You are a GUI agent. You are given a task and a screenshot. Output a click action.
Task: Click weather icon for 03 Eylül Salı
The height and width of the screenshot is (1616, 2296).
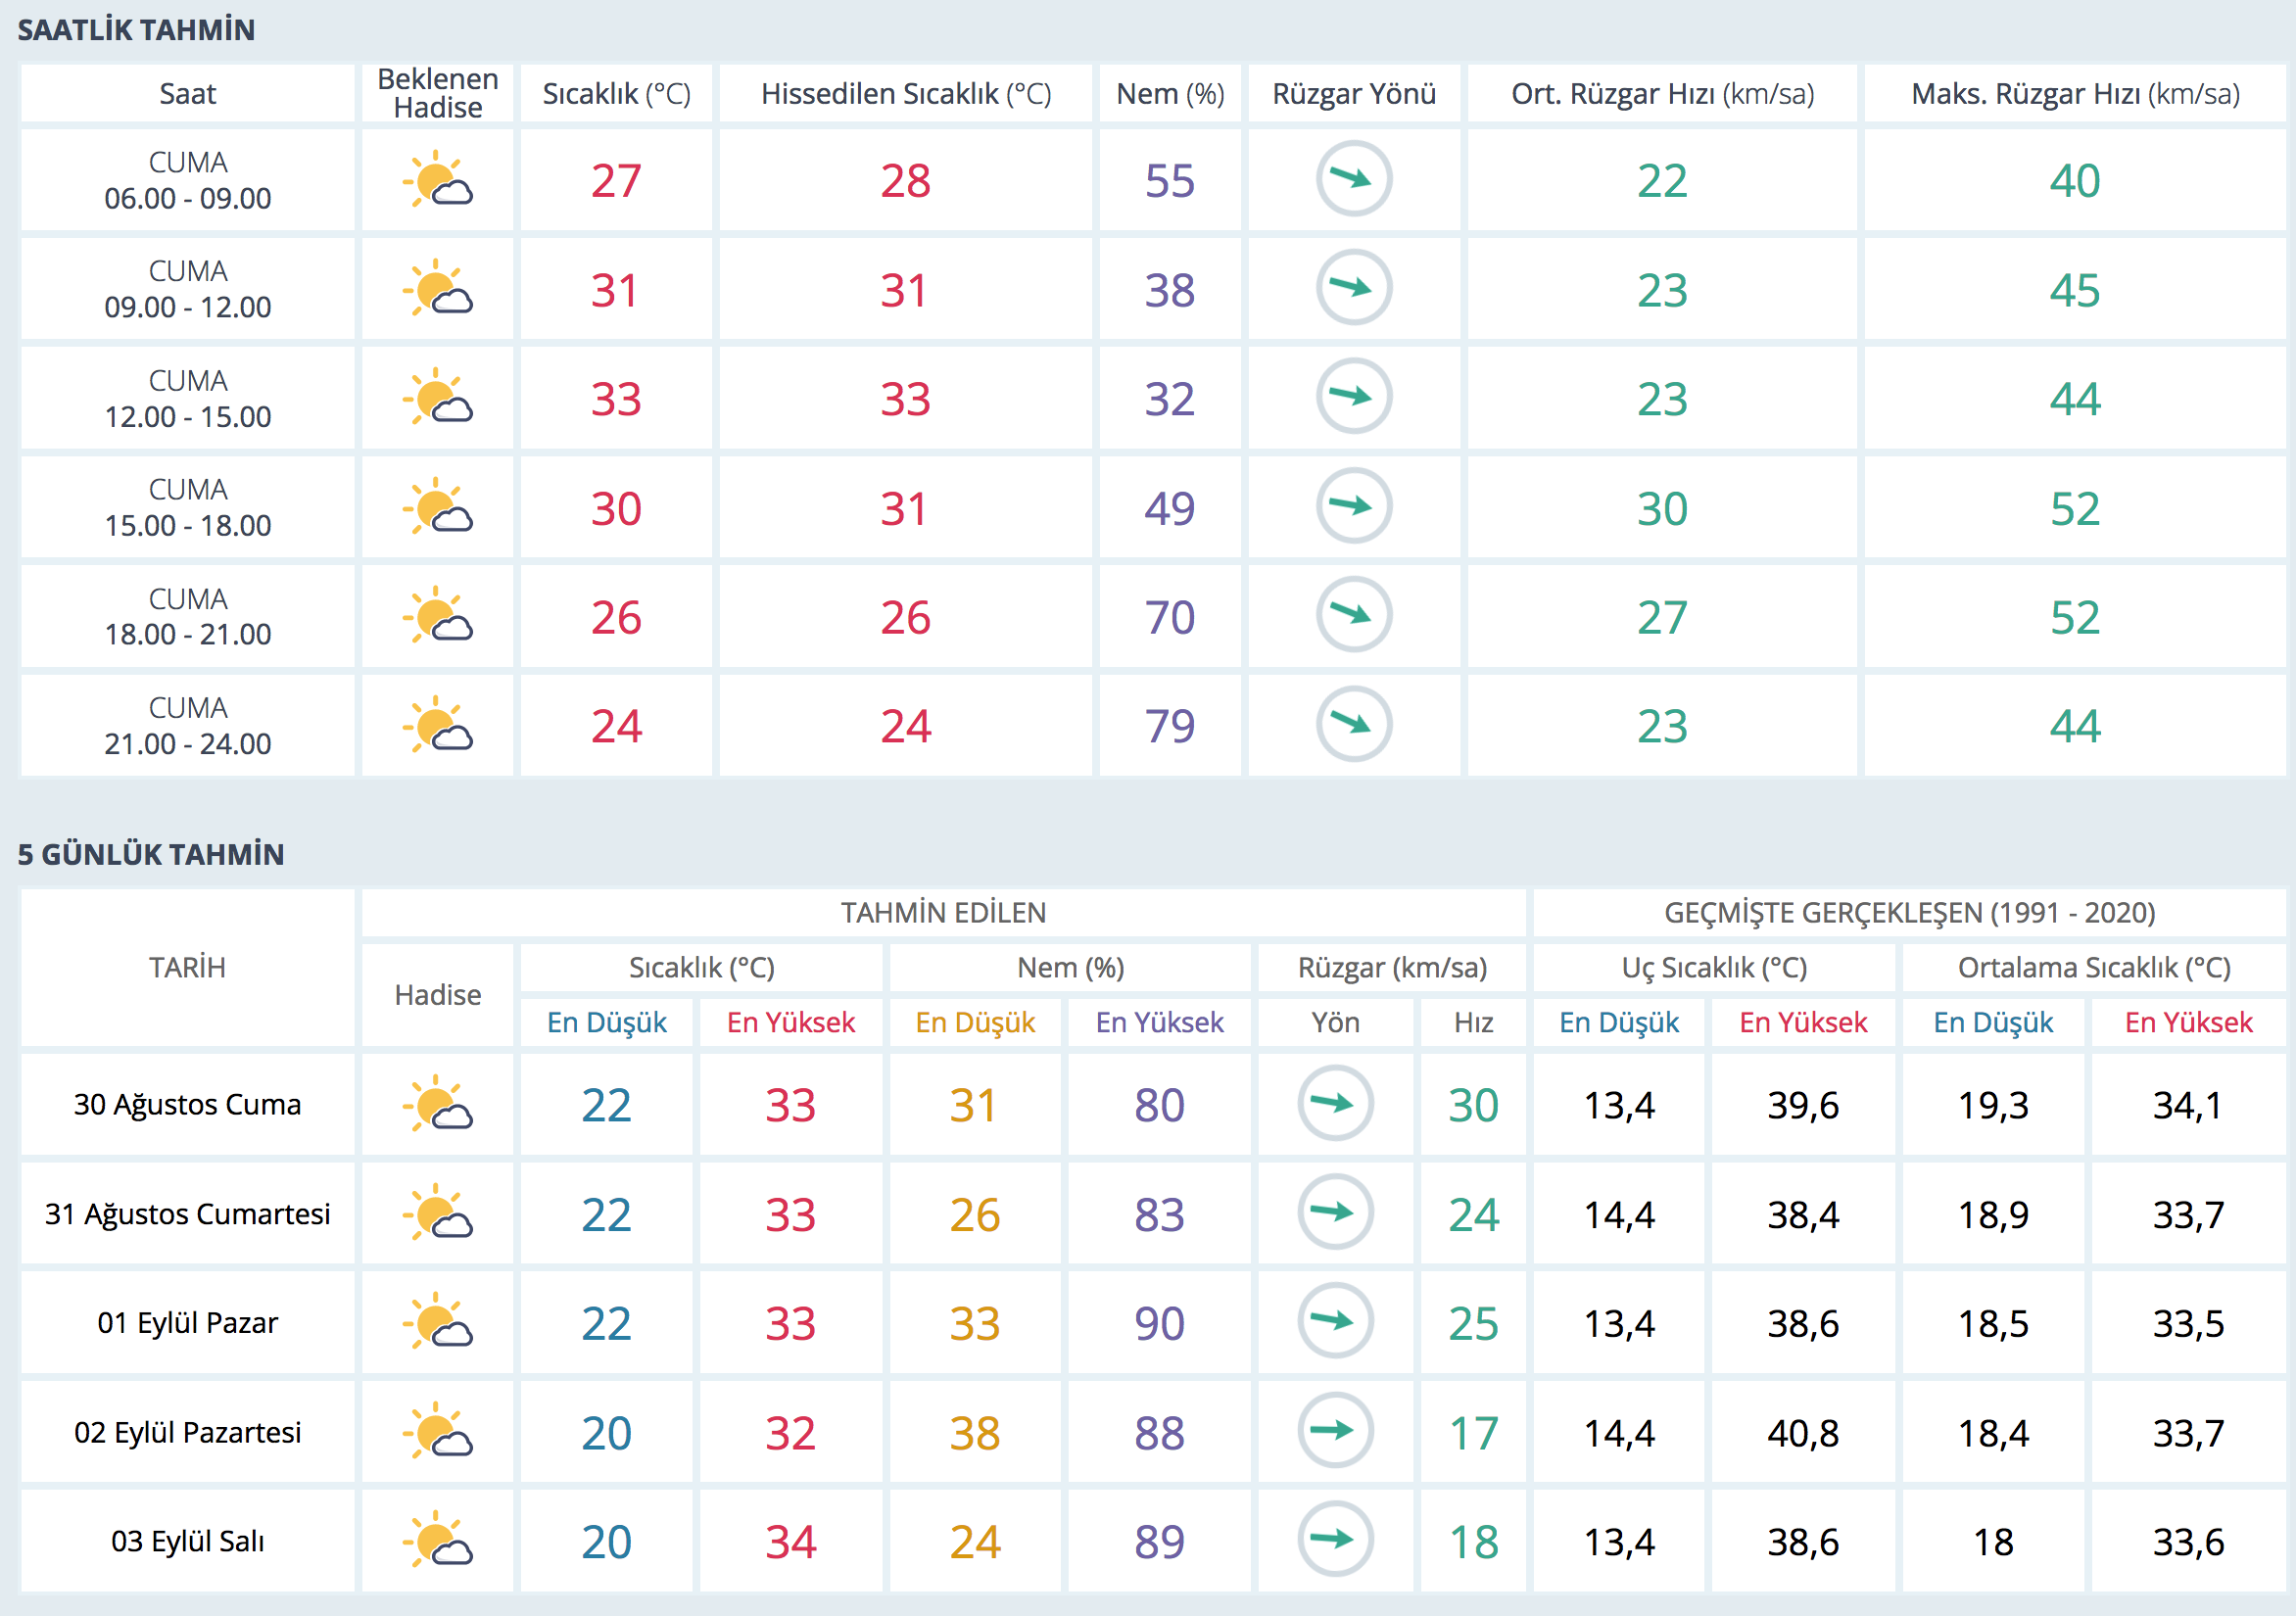coord(437,1540)
